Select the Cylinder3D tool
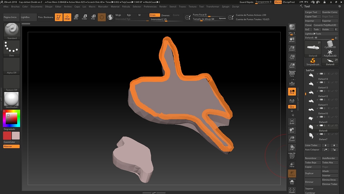 (330, 44)
